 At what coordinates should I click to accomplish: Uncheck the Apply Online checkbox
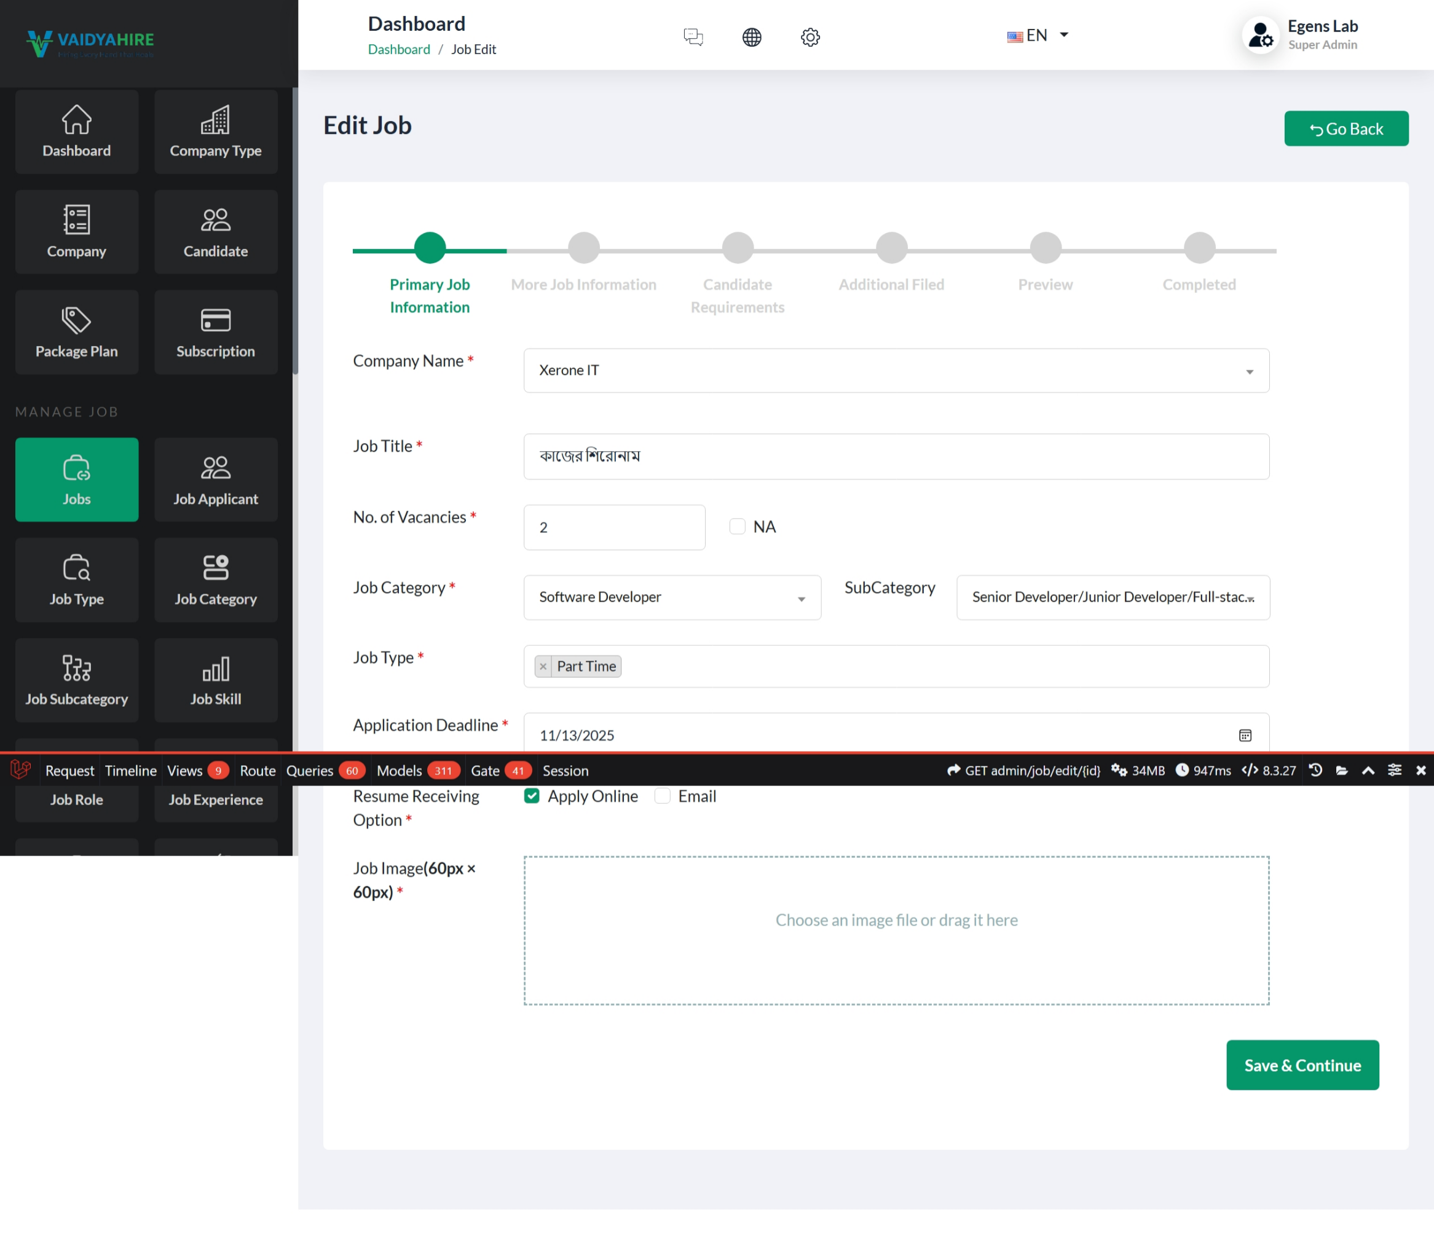coord(532,796)
